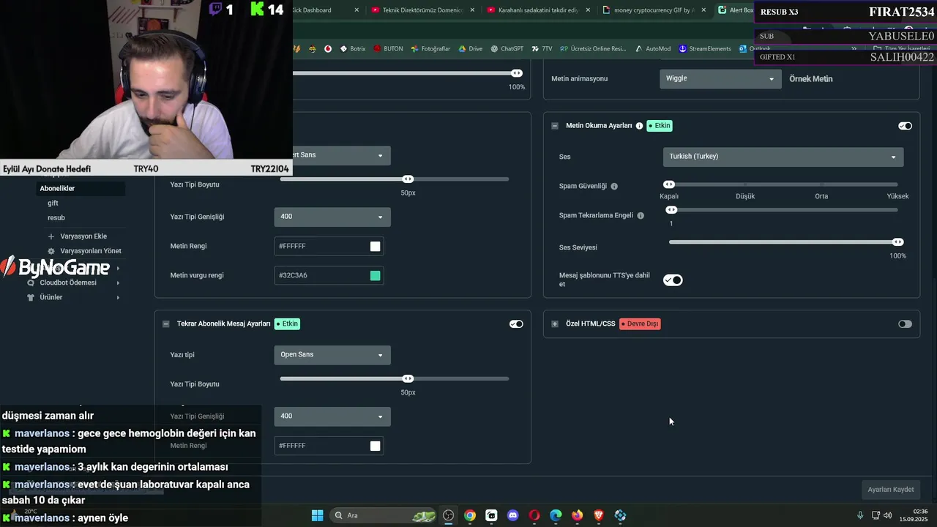Toggle Mesaj şablonunu TTS'ye dahil et switch
The width and height of the screenshot is (937, 527).
tap(673, 280)
